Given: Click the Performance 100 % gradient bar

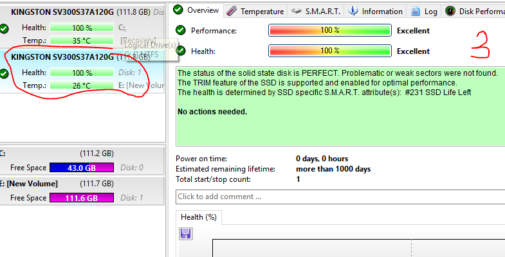Looking at the screenshot, I should (x=330, y=31).
